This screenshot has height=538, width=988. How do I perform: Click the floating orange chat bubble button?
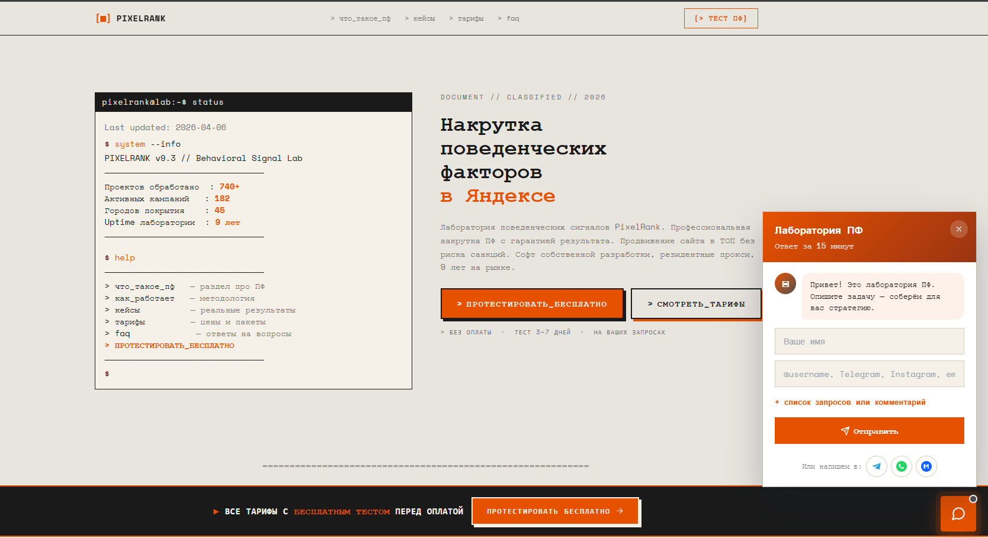[x=958, y=514]
